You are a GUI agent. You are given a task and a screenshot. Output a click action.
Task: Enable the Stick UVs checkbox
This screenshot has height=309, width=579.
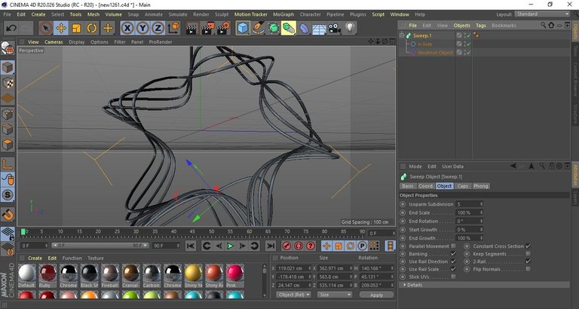pos(453,277)
